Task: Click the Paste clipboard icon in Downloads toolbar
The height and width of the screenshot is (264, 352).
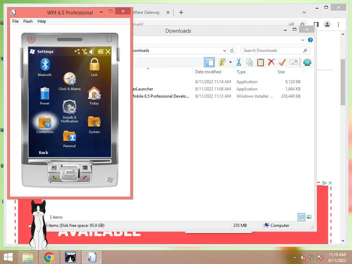Action: click(261, 62)
